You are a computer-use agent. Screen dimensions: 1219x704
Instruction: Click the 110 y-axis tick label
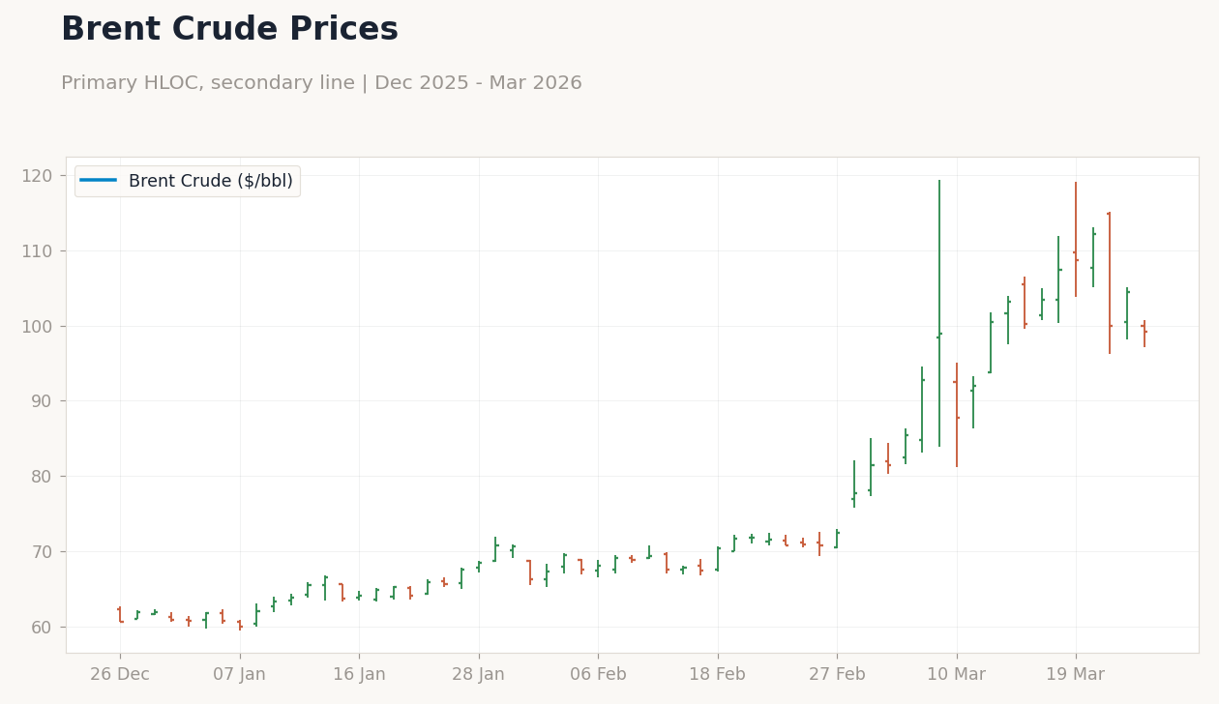pos(37,251)
